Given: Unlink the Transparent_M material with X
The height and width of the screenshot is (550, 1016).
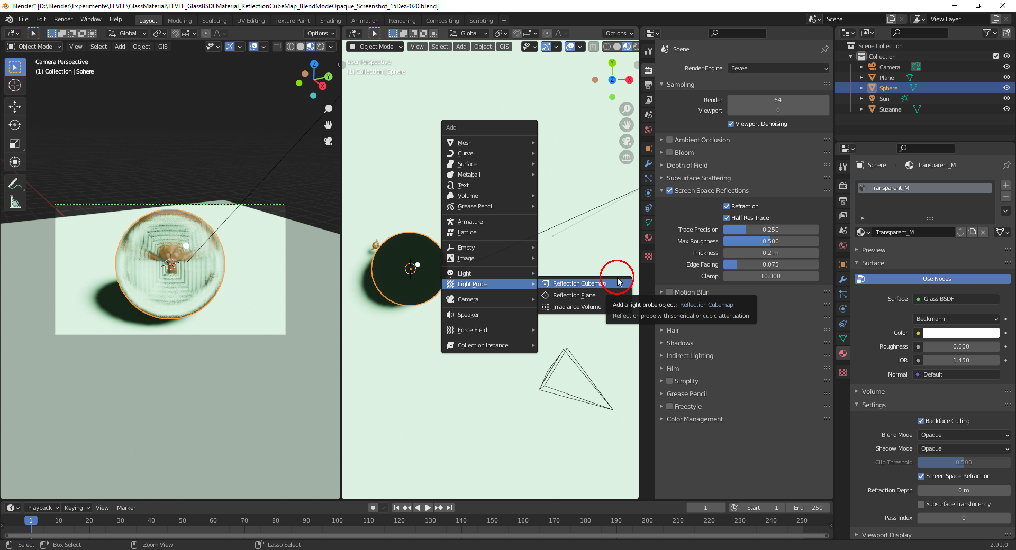Looking at the screenshot, I should tap(983, 232).
